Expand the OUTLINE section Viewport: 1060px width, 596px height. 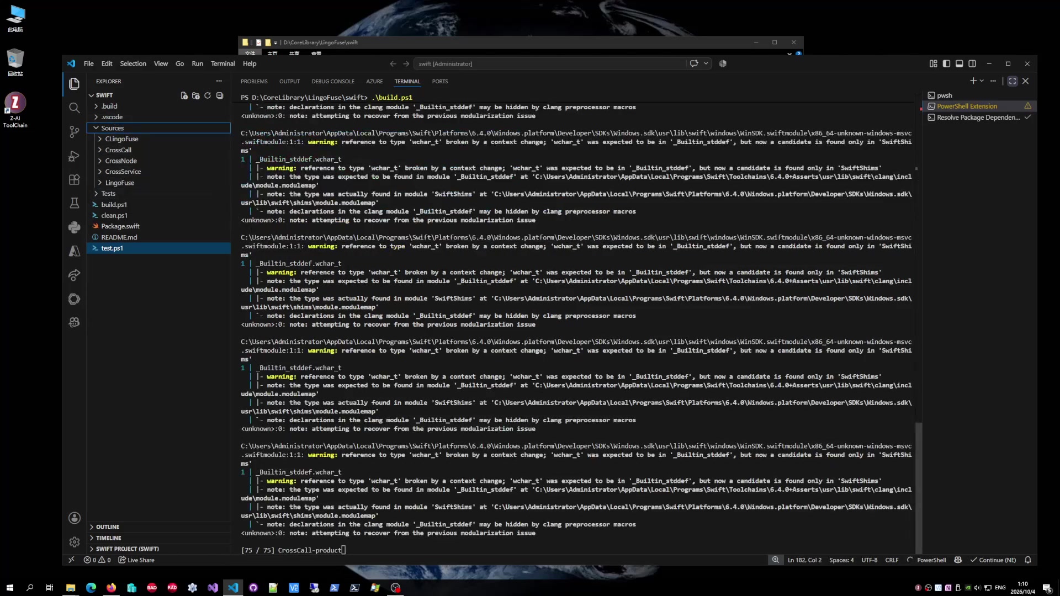tap(158, 527)
